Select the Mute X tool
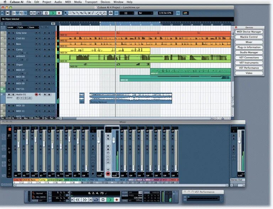Viewport: 273px width, 209px height. pos(89,13)
